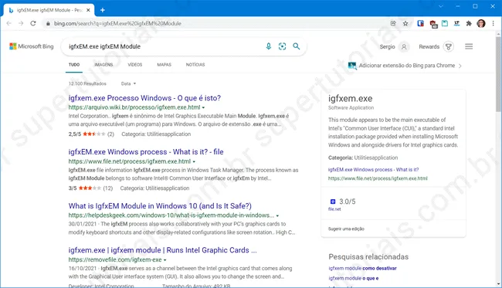This screenshot has width=502, height=288.
Task: Click file.net source under 3.0/5 rating
Action: click(334, 209)
